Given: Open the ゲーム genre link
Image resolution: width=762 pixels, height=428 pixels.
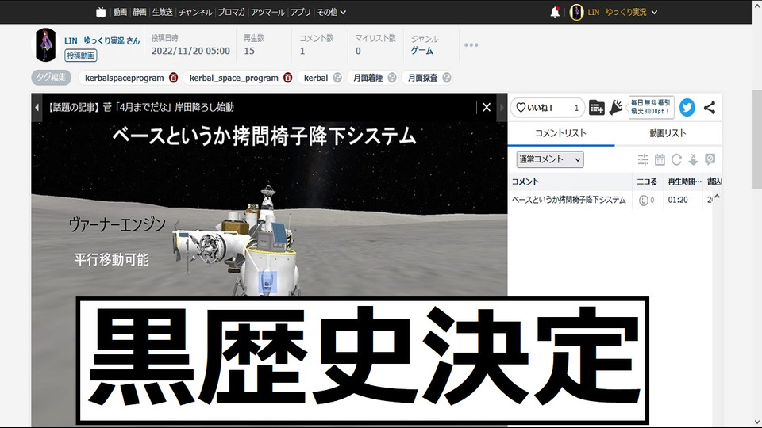Looking at the screenshot, I should click(421, 51).
